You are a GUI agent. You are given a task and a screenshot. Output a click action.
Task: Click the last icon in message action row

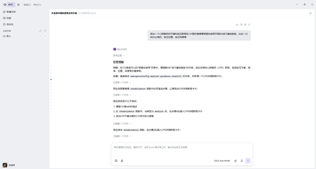pyautogui.click(x=249, y=25)
